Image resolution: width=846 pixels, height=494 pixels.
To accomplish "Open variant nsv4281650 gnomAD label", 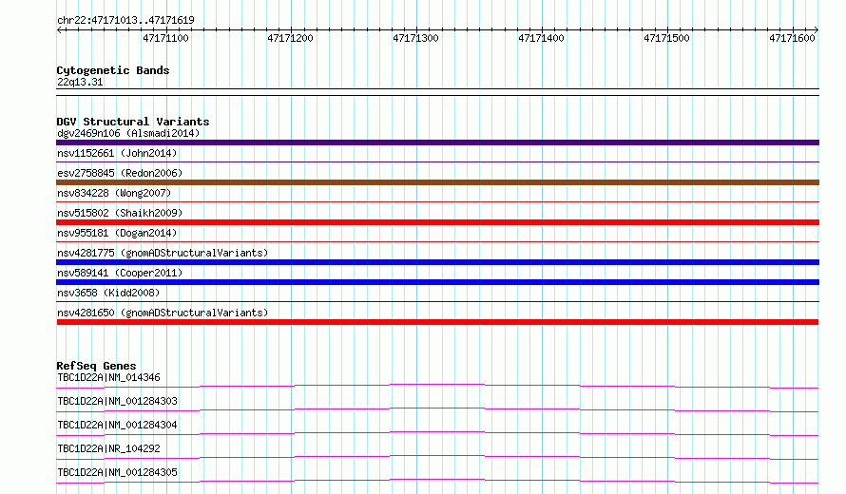I will (x=163, y=313).
